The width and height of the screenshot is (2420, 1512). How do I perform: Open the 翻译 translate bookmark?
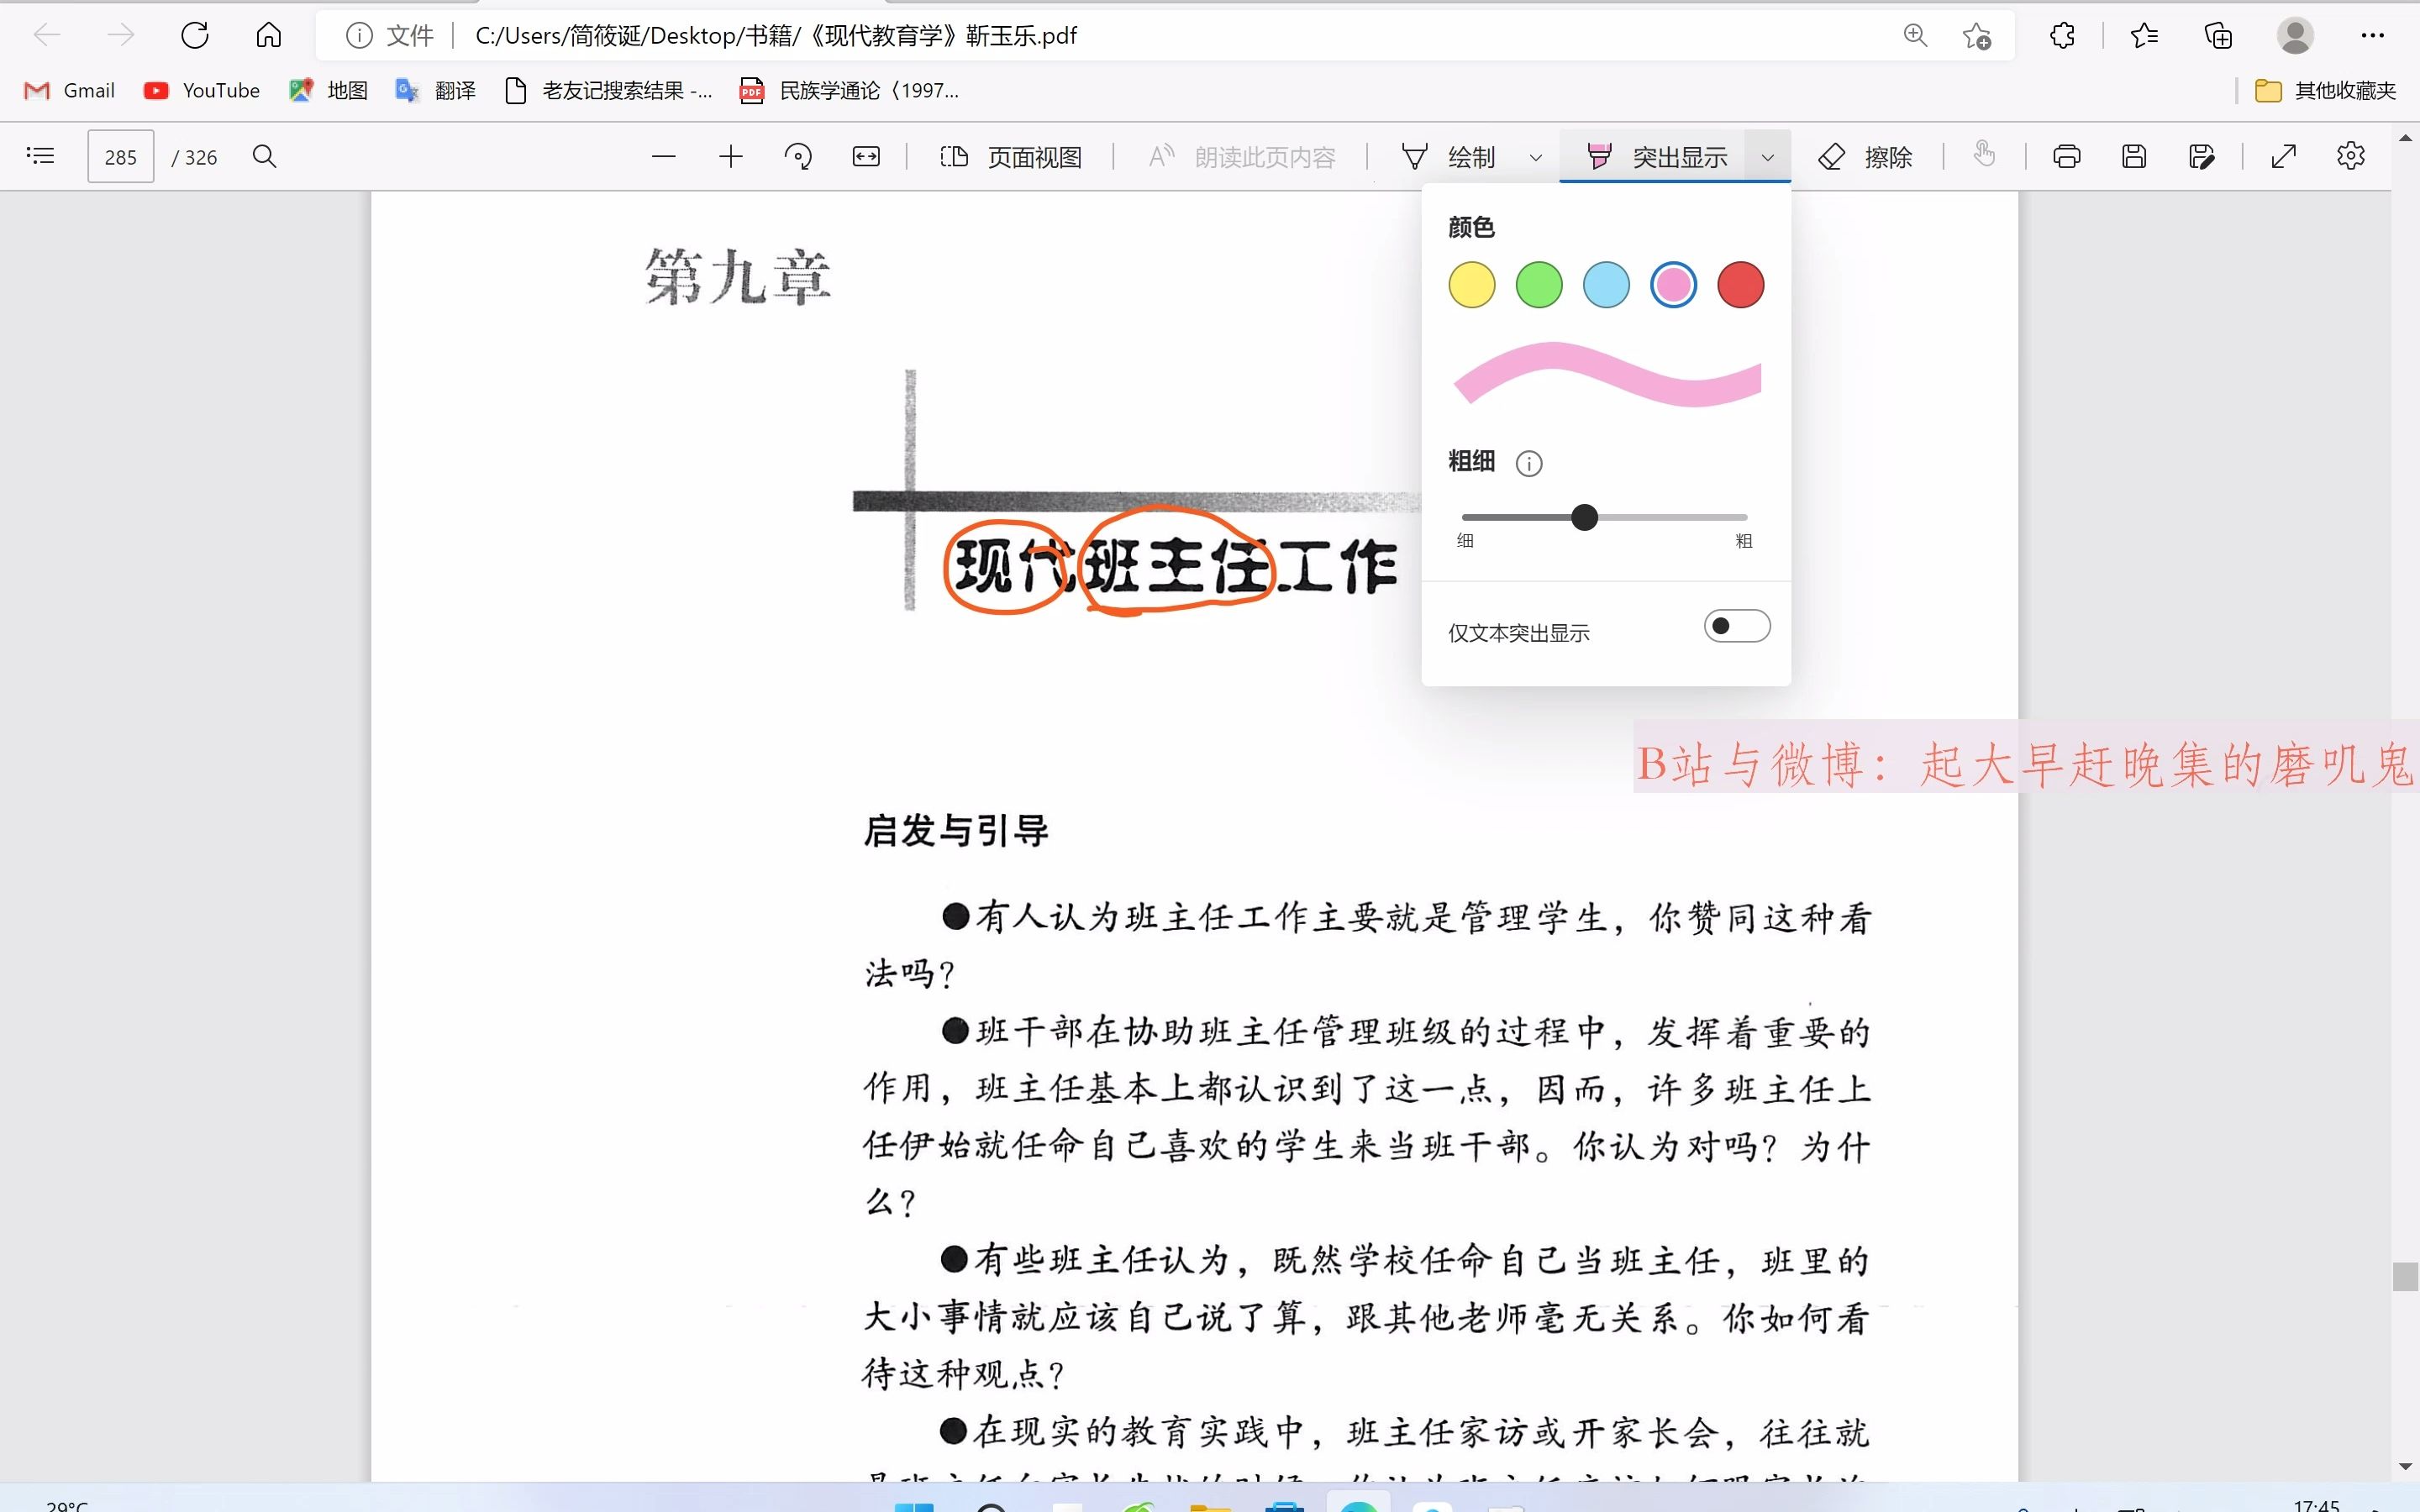pos(435,91)
